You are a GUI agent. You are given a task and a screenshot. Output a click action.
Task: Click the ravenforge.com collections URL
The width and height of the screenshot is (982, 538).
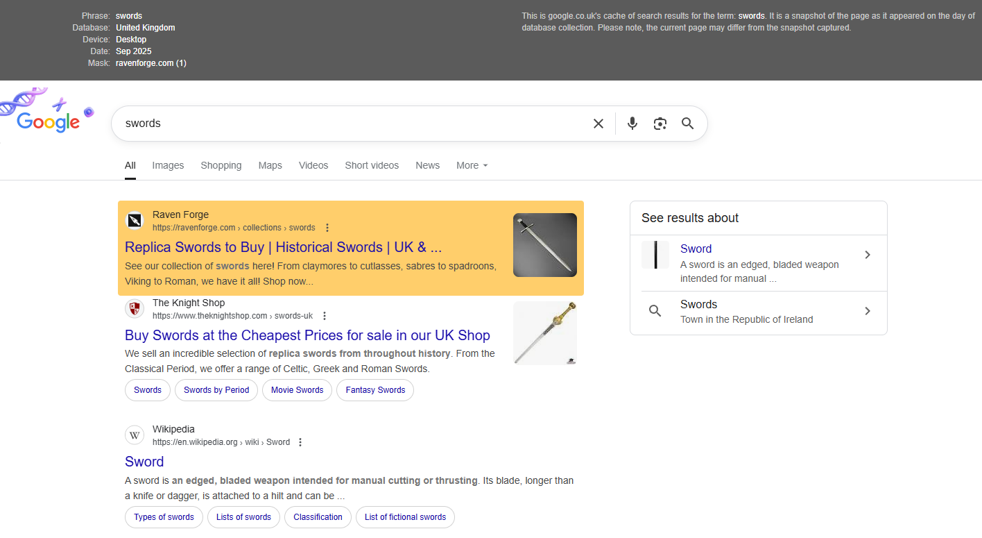(234, 228)
